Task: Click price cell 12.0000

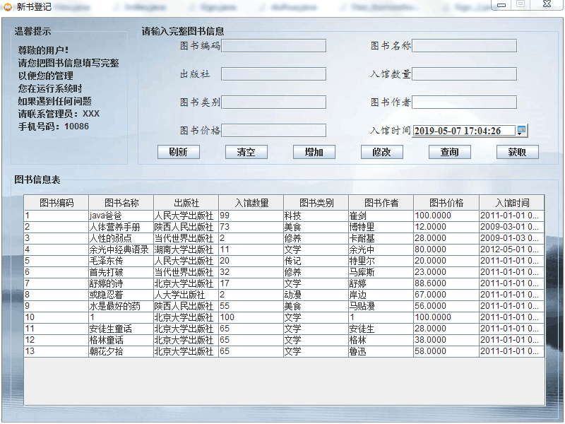Action: (446, 227)
